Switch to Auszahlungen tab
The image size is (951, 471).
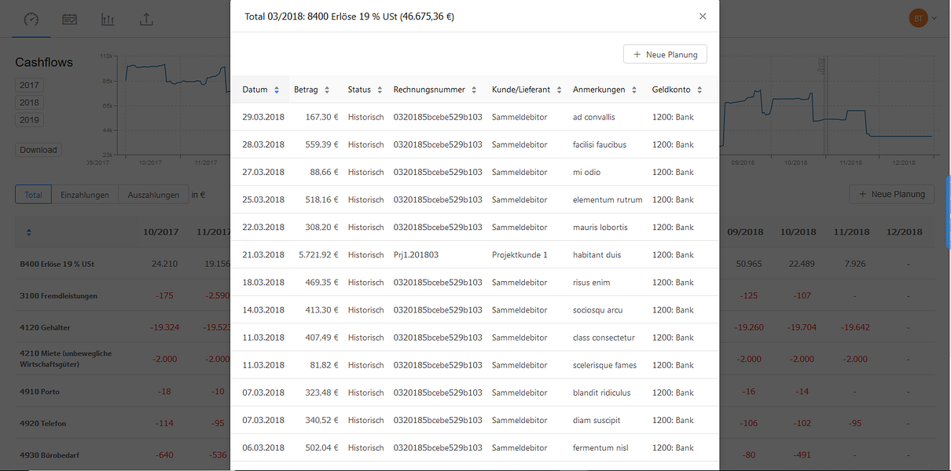tap(153, 195)
